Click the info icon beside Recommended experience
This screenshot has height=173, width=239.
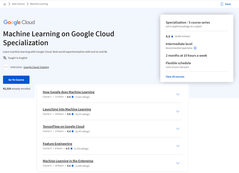[x=195, y=48]
